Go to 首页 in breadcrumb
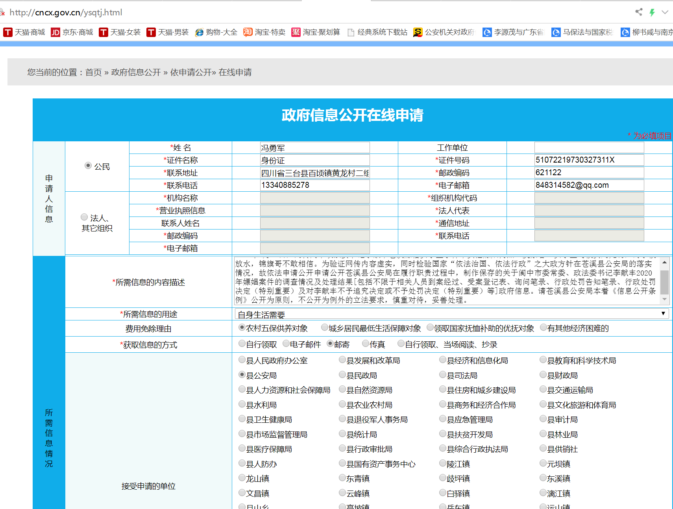 tap(94, 72)
